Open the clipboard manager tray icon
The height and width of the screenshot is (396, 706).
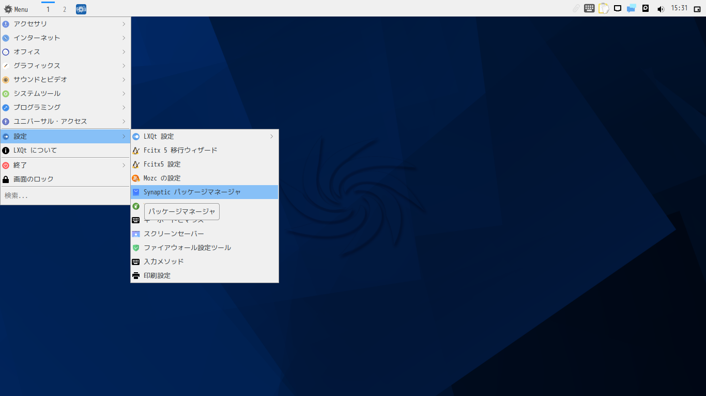point(604,8)
